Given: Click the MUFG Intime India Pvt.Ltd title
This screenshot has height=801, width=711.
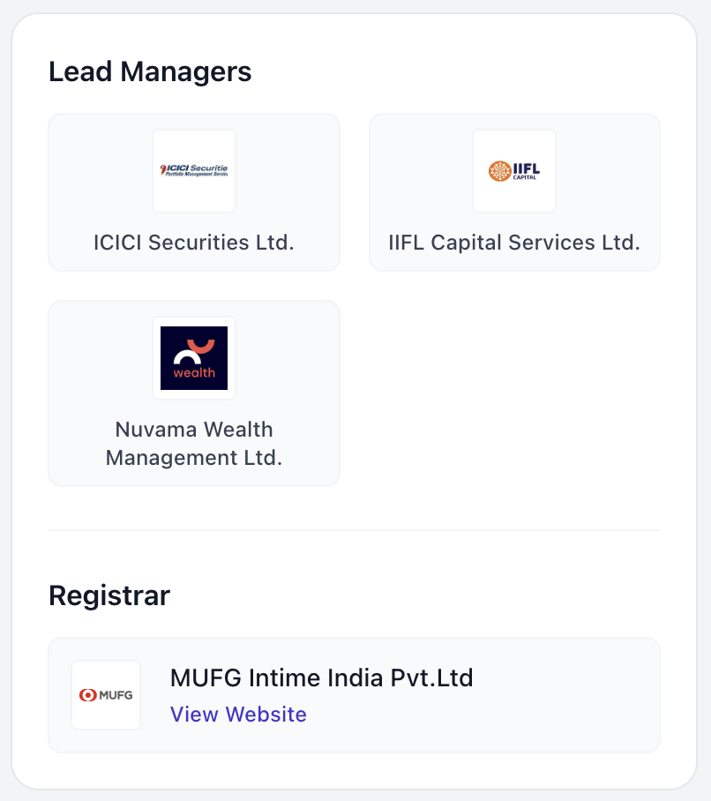Looking at the screenshot, I should [321, 678].
